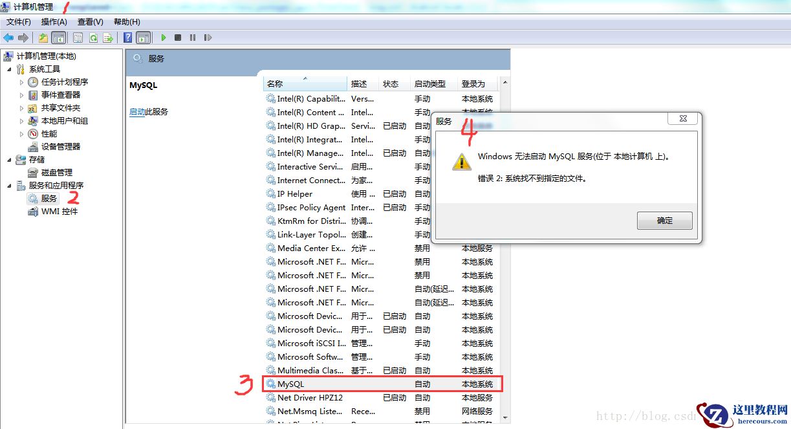Click the Forward arrow toolbar icon

(23, 38)
